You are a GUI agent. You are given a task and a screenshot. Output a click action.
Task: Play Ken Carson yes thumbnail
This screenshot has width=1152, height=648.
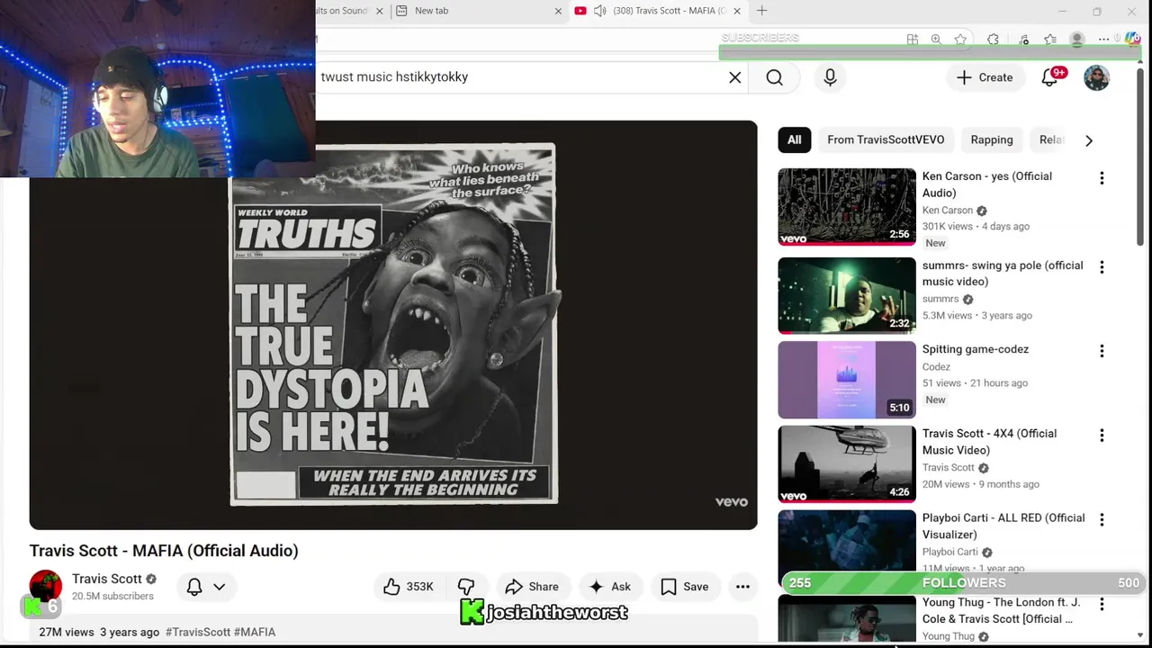(847, 207)
